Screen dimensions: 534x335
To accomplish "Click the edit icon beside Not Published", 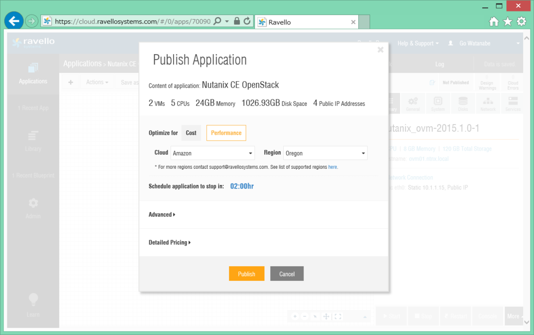I will click(432, 82).
